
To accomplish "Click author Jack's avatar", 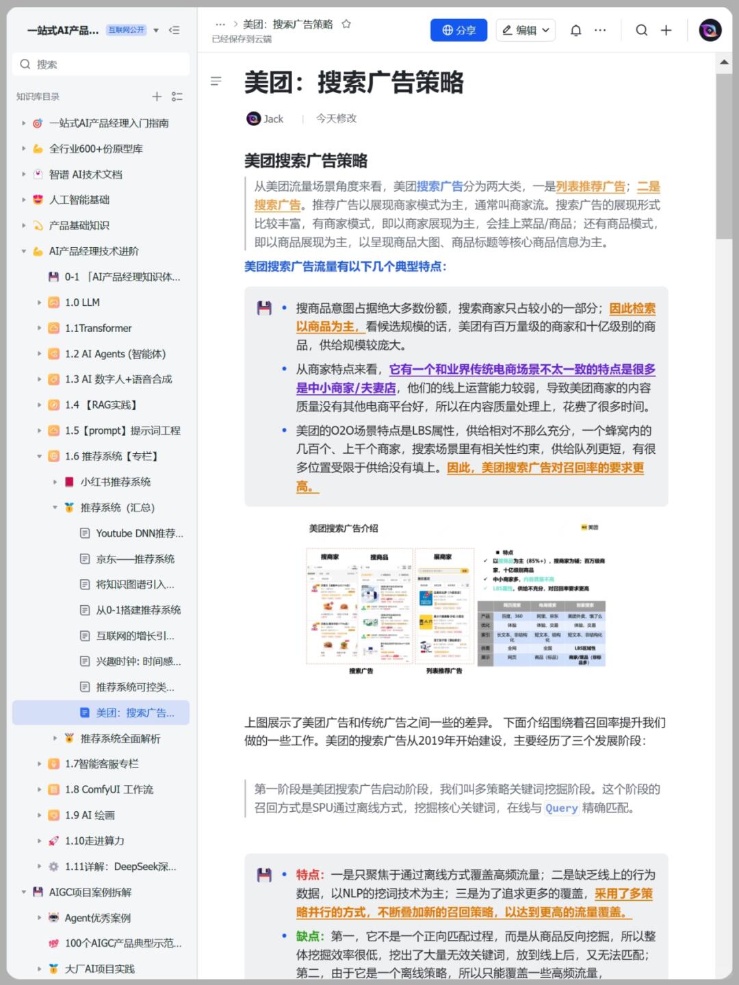I will (253, 118).
